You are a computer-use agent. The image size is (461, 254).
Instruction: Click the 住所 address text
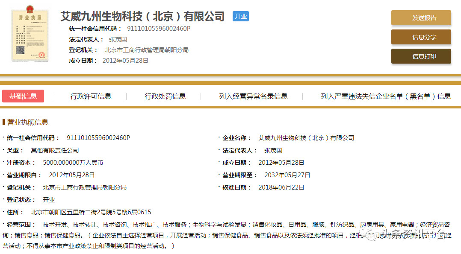91,212
